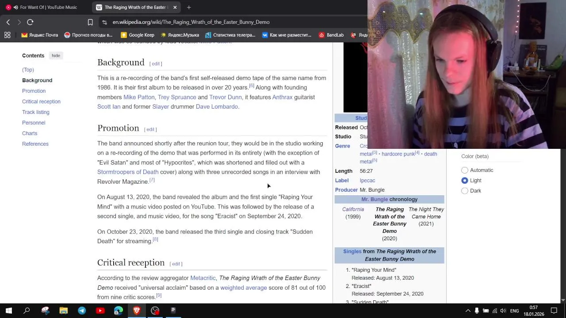Open the taskbar clock and date
This screenshot has height=318, width=566.
[x=534, y=311]
